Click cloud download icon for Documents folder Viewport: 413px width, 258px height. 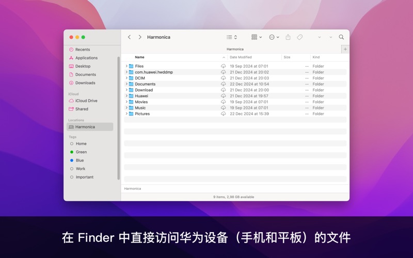[x=224, y=84]
